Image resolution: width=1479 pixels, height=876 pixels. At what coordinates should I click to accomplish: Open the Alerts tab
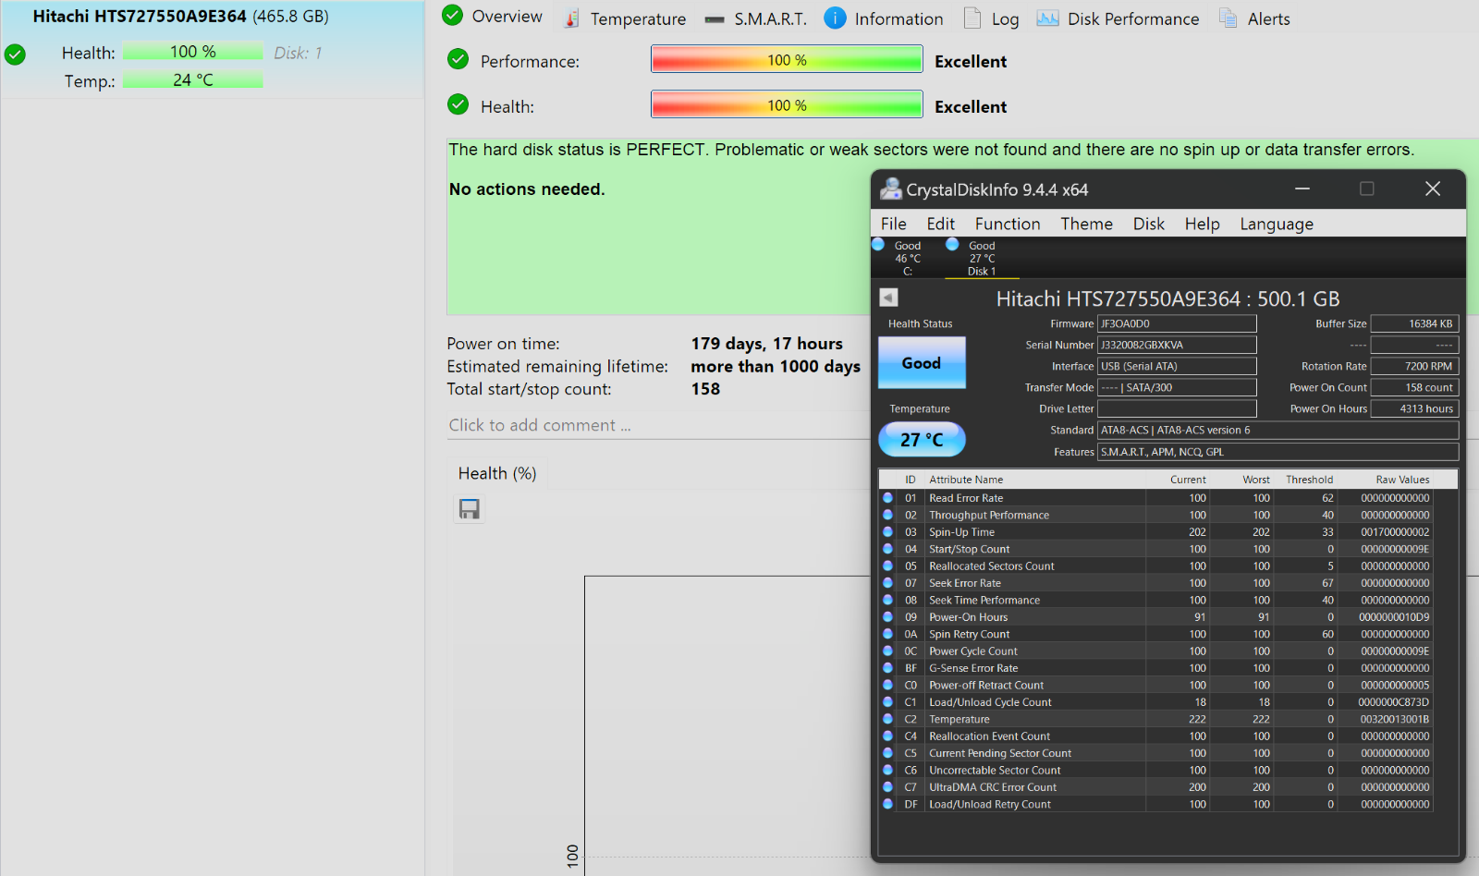click(x=1254, y=18)
